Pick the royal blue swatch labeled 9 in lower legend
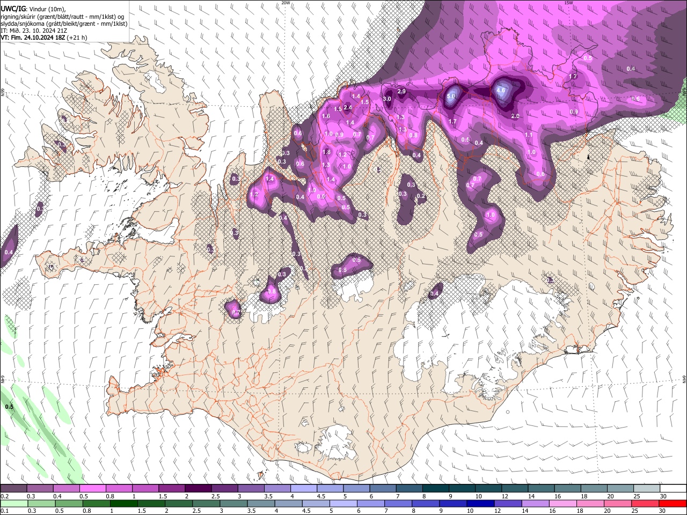 [454, 503]
